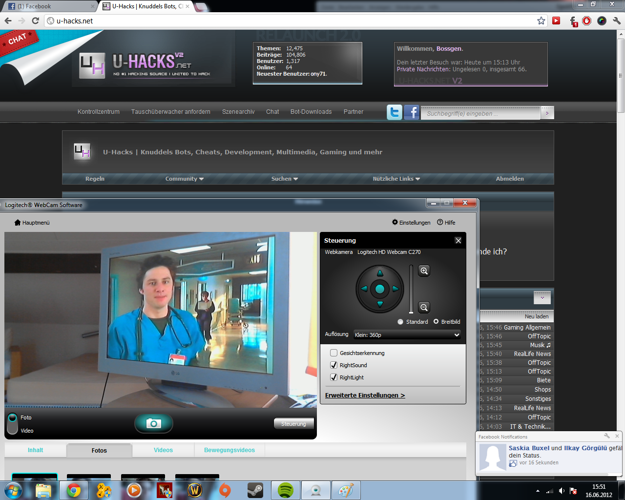The height and width of the screenshot is (500, 625).
Task: Uncheck RightSound checkbox
Action: click(x=334, y=365)
